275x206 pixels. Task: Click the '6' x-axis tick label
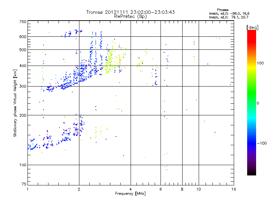(x=161, y=189)
